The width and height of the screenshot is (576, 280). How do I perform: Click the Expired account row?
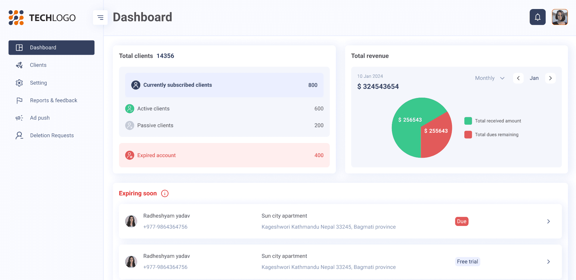[224, 155]
